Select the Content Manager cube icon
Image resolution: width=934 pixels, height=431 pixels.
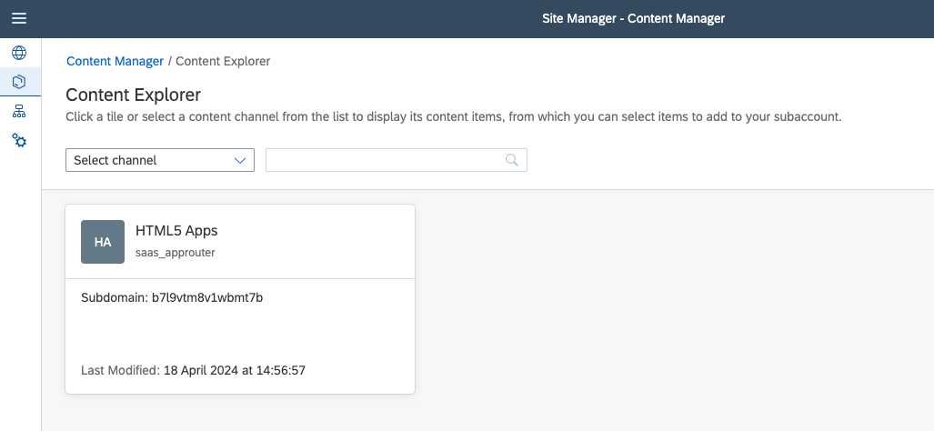tap(19, 82)
